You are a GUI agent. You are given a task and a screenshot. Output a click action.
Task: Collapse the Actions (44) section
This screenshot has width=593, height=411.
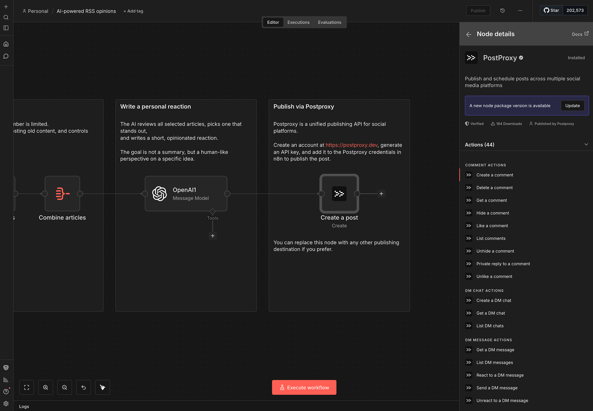click(x=586, y=145)
